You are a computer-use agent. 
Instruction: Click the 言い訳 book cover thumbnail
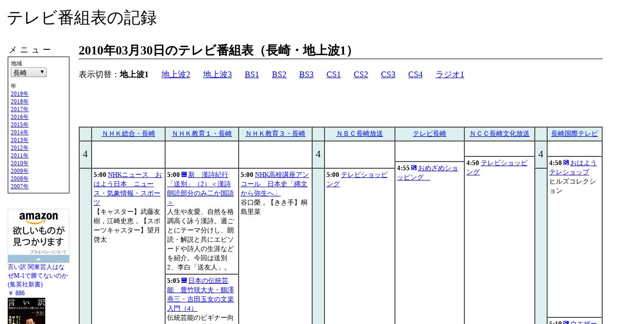tap(26, 311)
